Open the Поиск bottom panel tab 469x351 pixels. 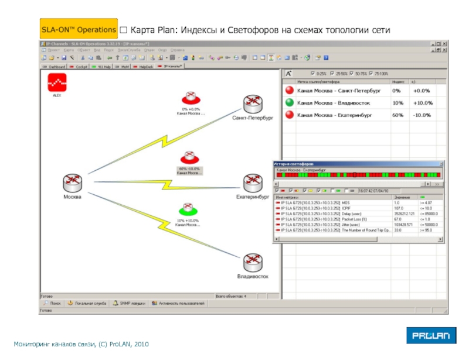coord(52,303)
